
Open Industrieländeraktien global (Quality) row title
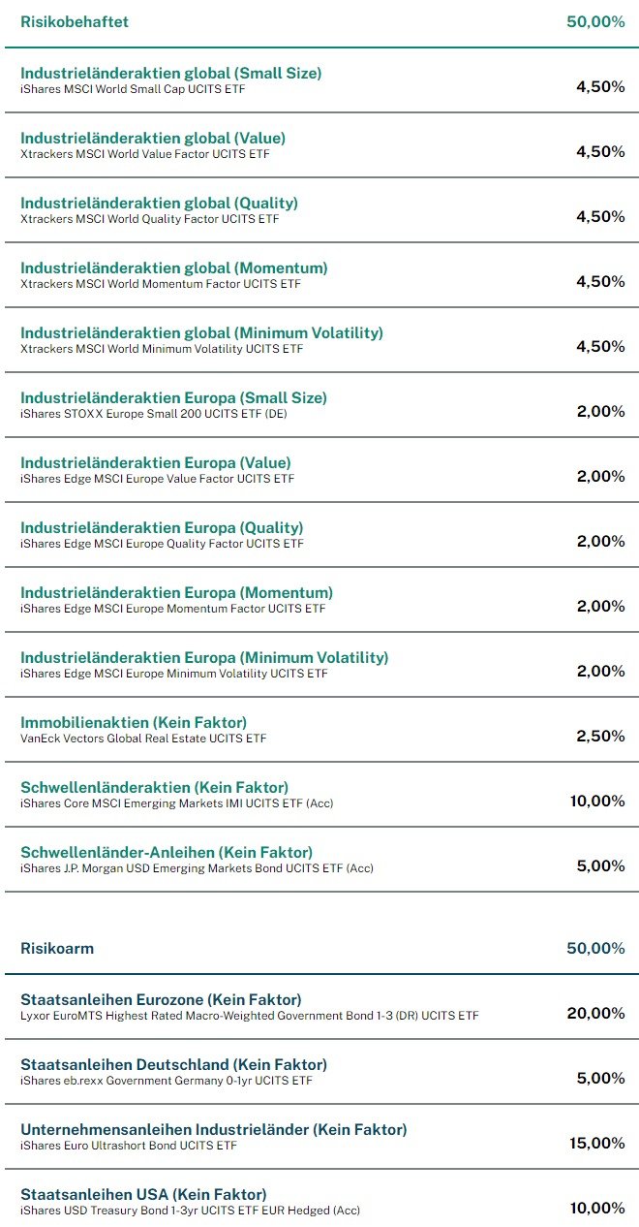159,203
